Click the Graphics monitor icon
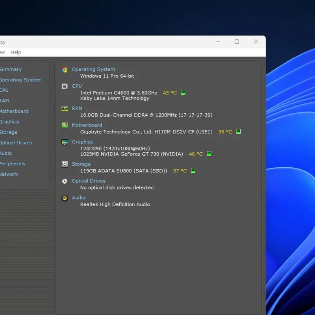This screenshot has width=315, height=315. tap(65, 142)
